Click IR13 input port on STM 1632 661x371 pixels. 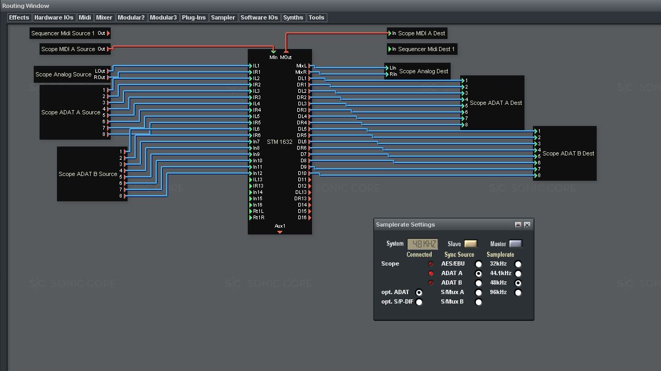click(251, 186)
